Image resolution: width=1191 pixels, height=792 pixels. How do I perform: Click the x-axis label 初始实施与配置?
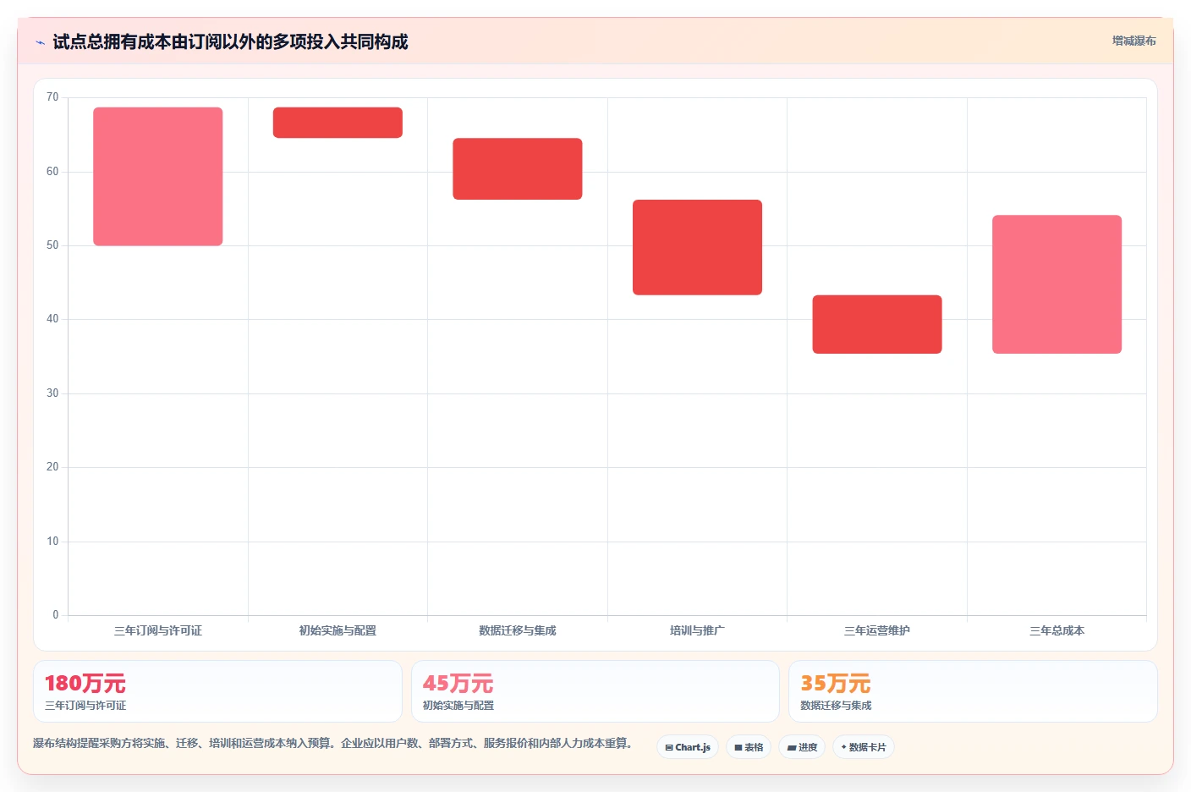(338, 630)
